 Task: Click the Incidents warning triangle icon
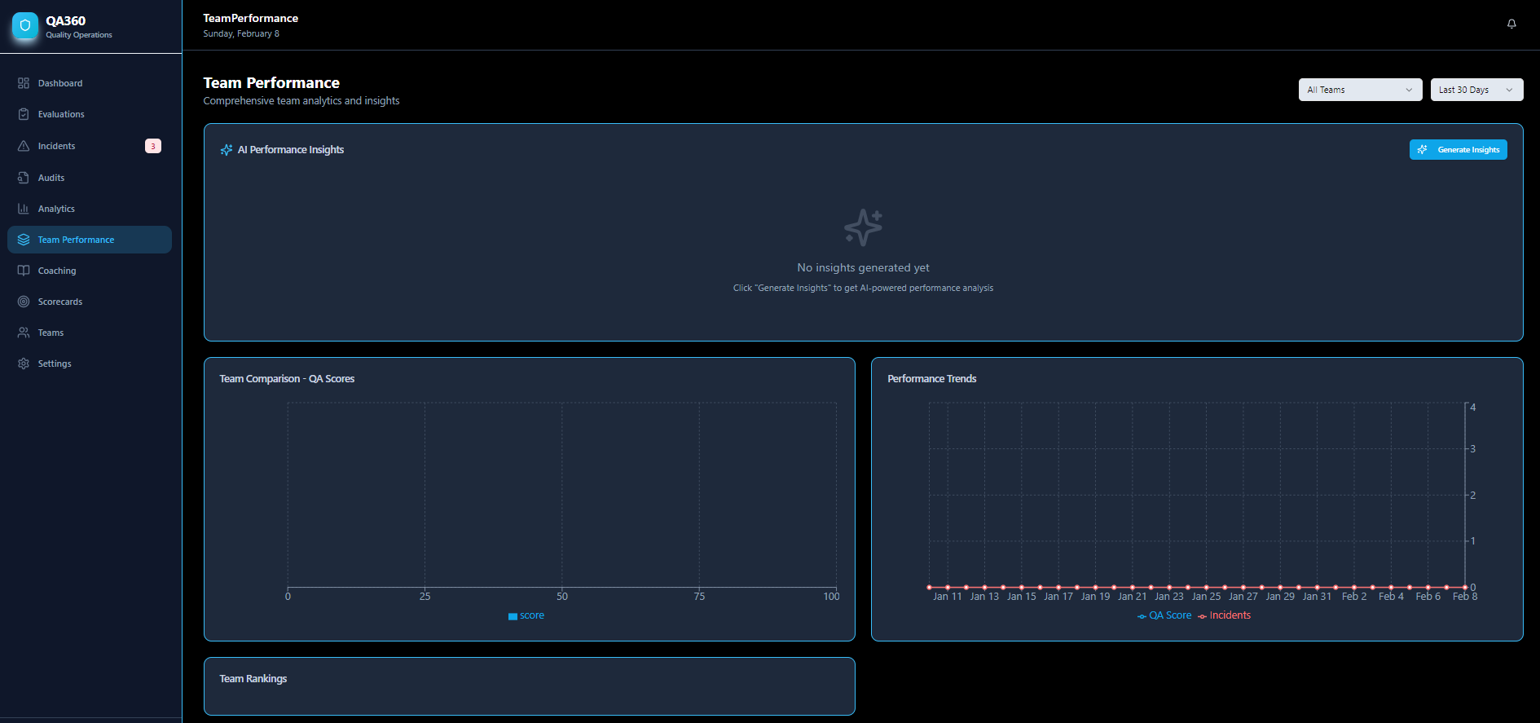pos(24,146)
